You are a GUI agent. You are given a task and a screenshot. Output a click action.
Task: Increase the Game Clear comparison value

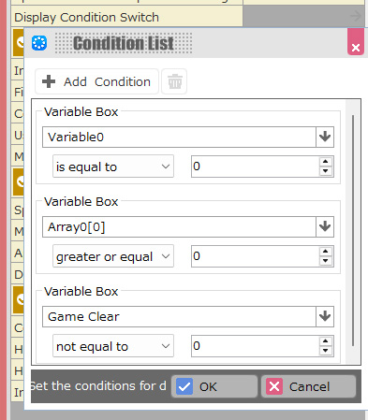pyautogui.click(x=326, y=341)
